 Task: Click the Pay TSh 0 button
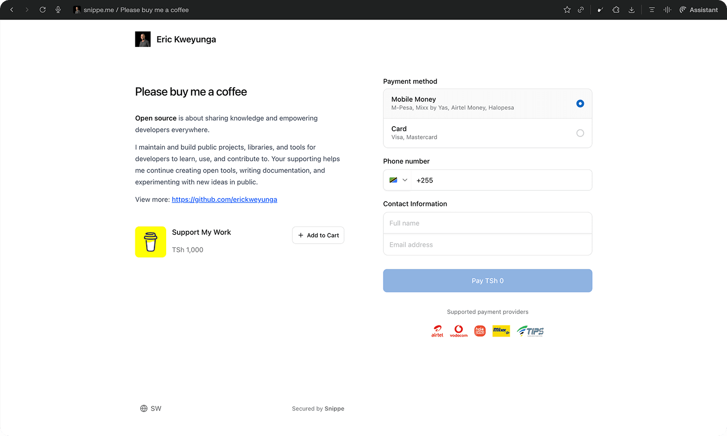tap(487, 280)
